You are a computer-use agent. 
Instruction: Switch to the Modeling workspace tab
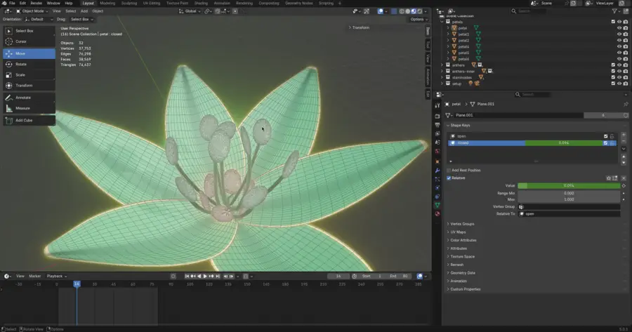[107, 4]
